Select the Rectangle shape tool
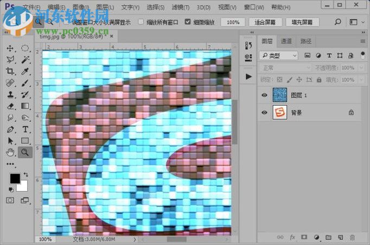 [25, 141]
